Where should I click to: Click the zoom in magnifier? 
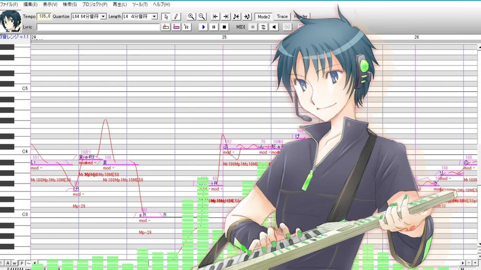(x=191, y=16)
